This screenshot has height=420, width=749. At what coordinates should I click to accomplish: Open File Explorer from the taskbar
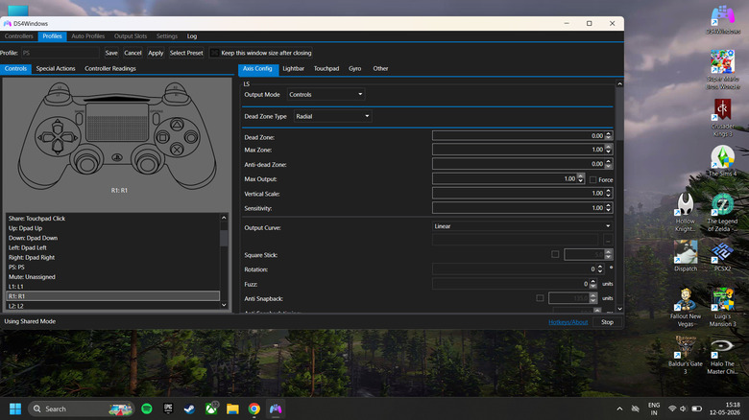click(x=232, y=409)
